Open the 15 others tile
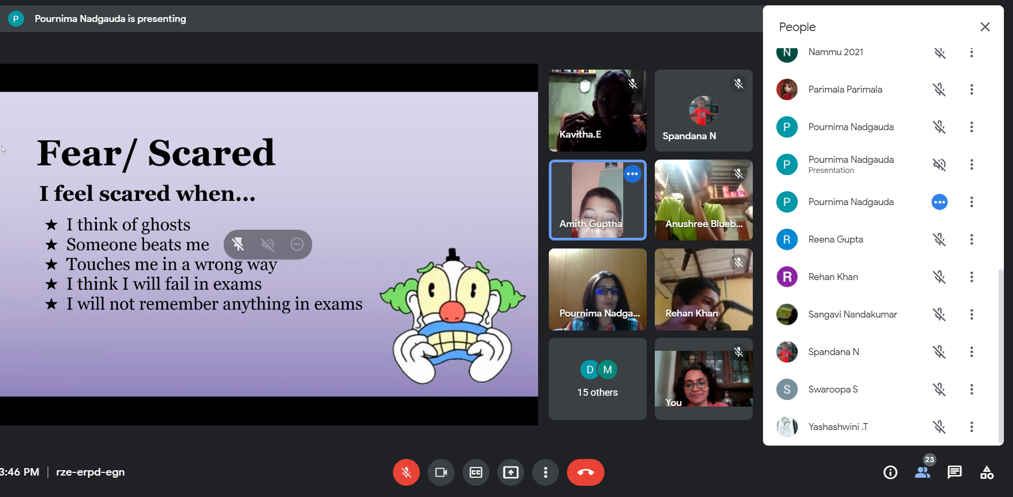 tap(598, 379)
